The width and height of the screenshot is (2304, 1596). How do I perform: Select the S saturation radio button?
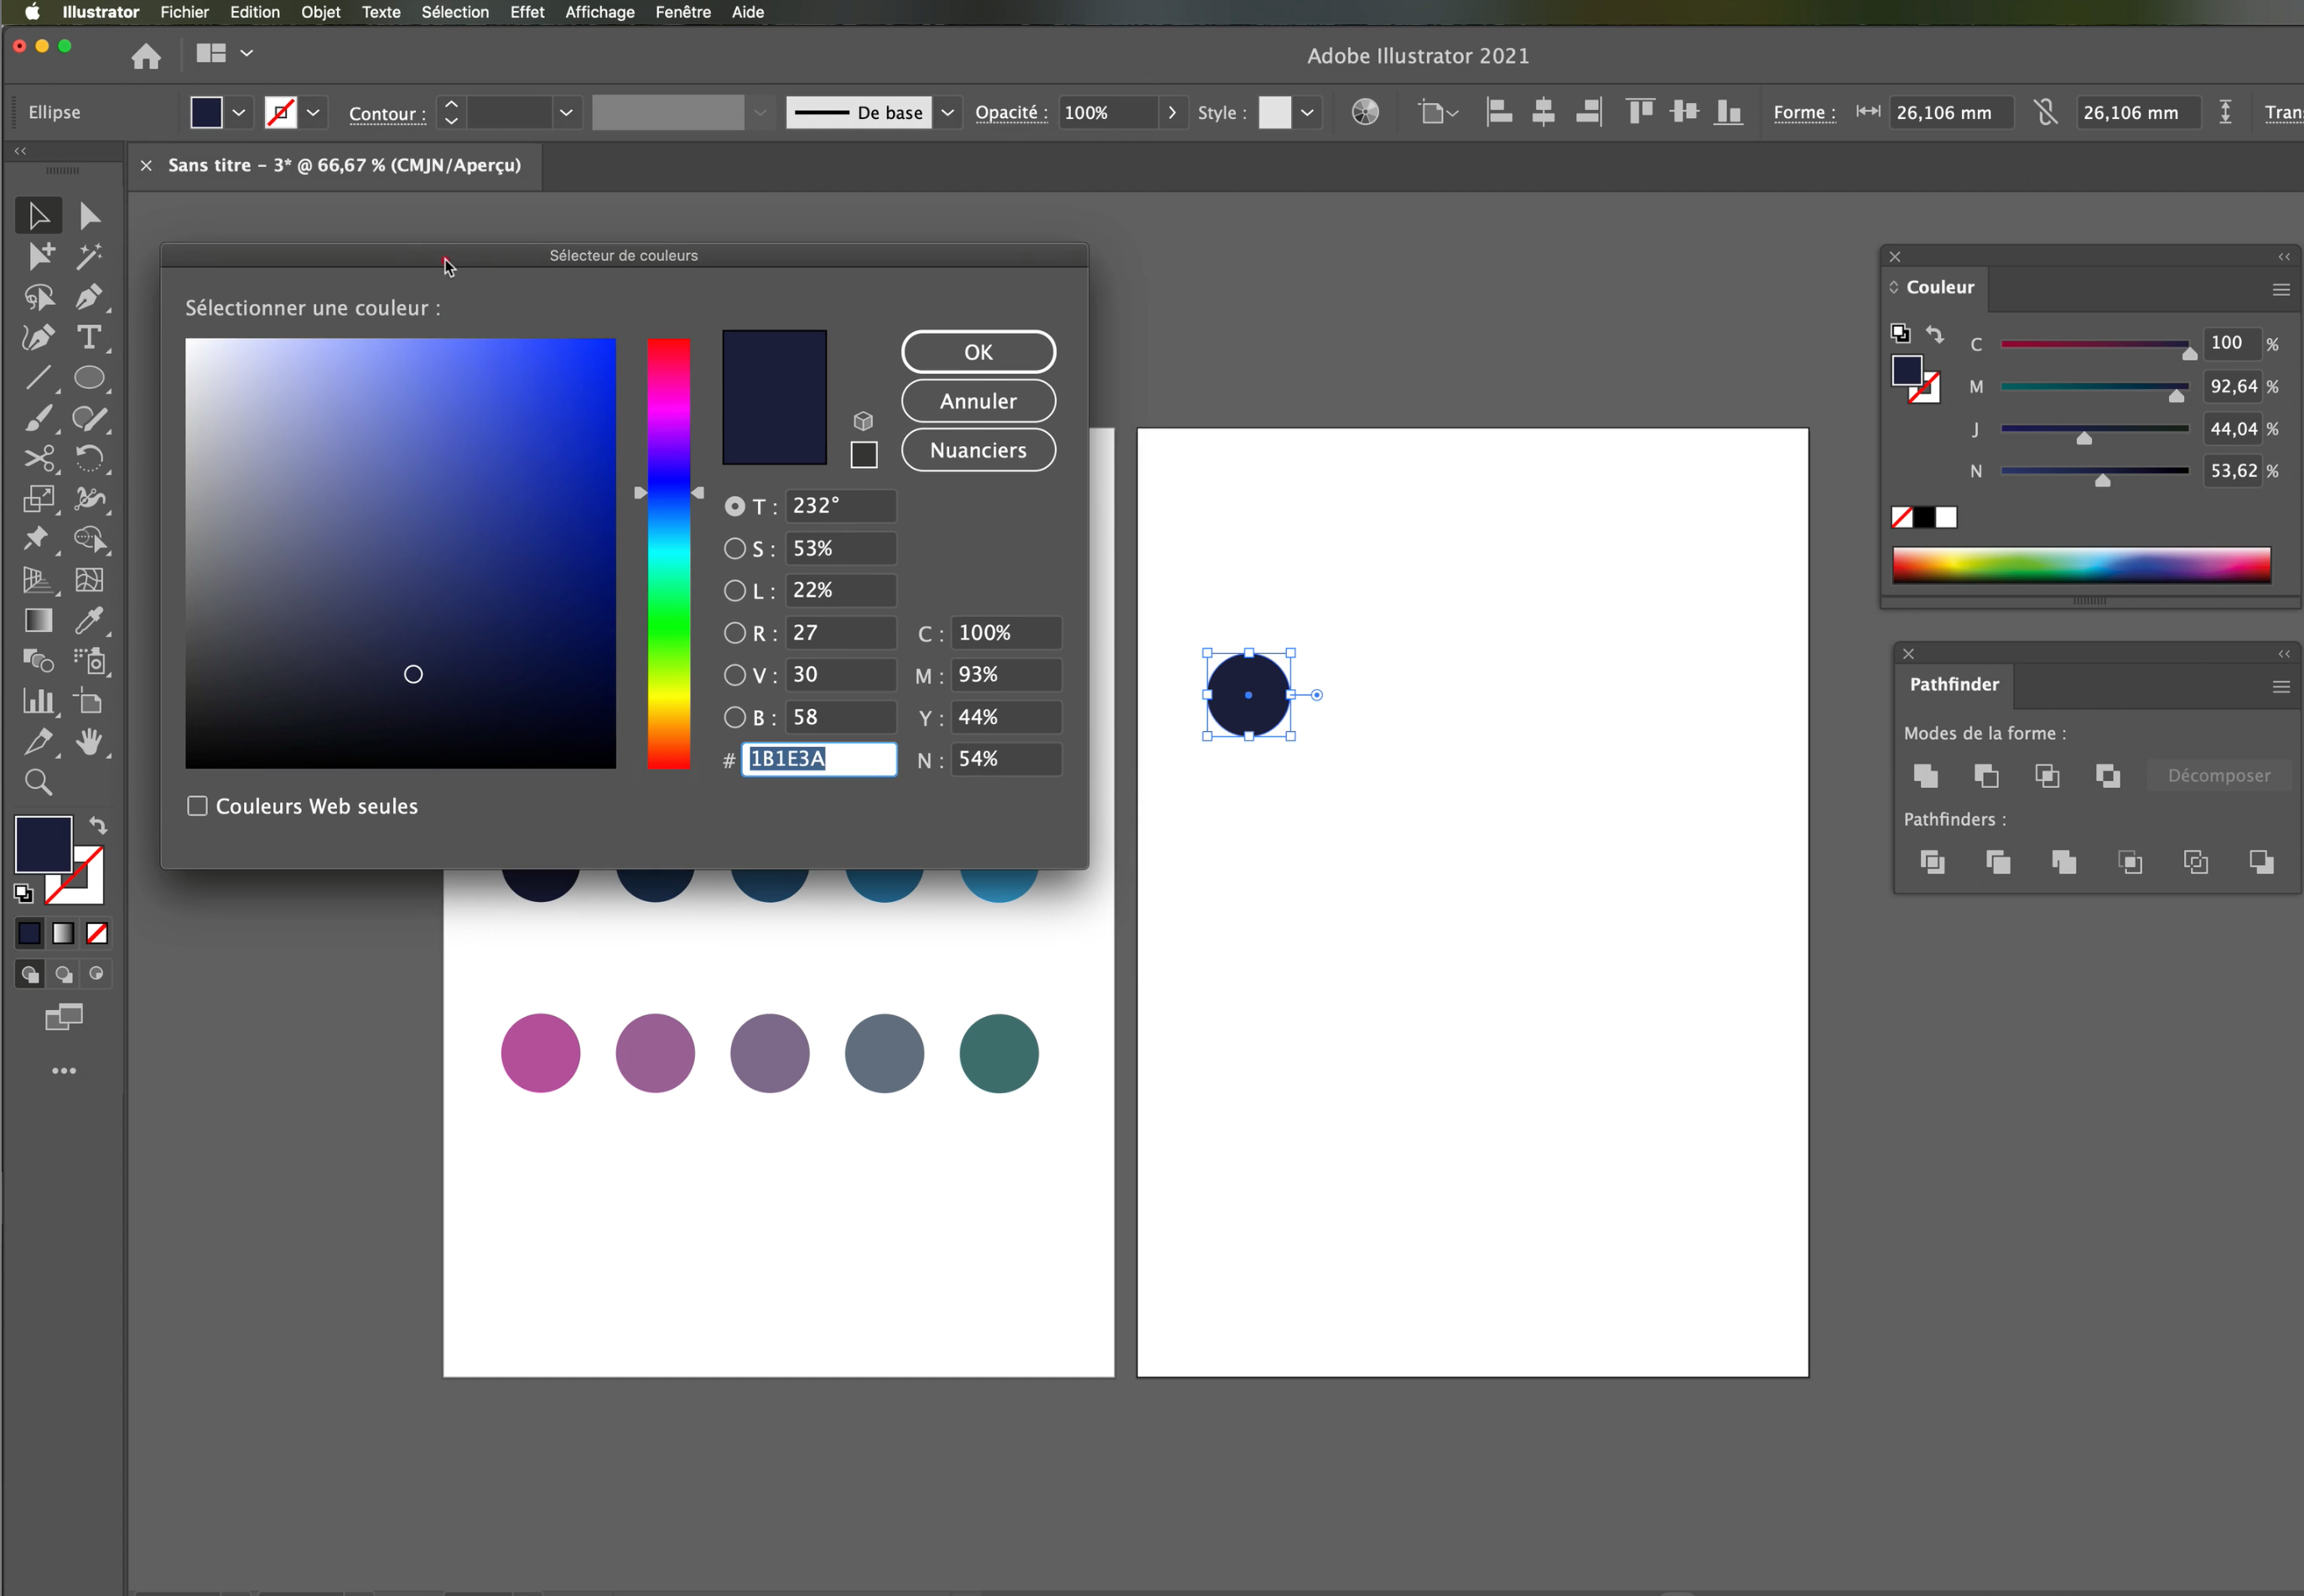735,548
